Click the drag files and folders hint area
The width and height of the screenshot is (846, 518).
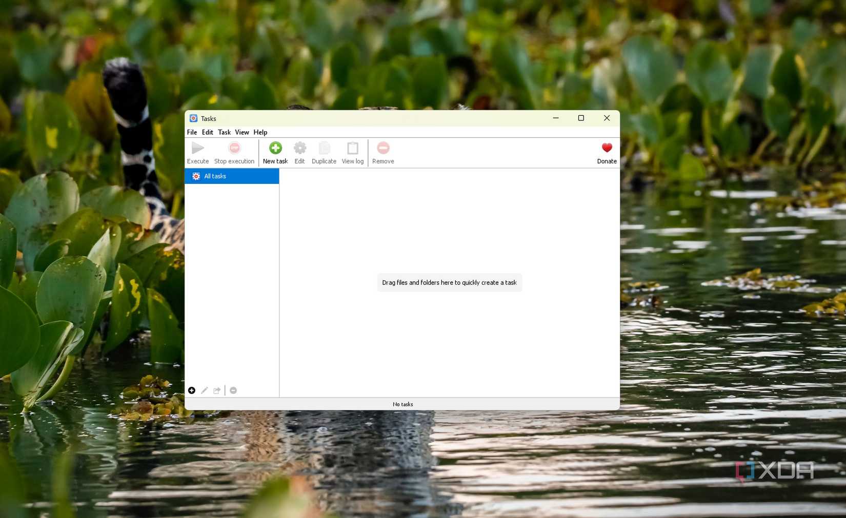coord(449,282)
